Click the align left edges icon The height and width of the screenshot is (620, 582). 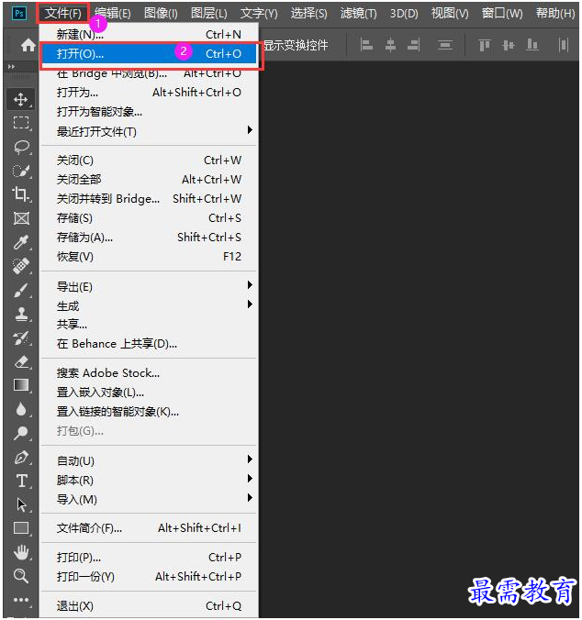click(x=366, y=45)
